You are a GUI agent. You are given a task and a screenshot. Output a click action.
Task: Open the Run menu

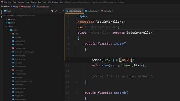pos(39,2)
